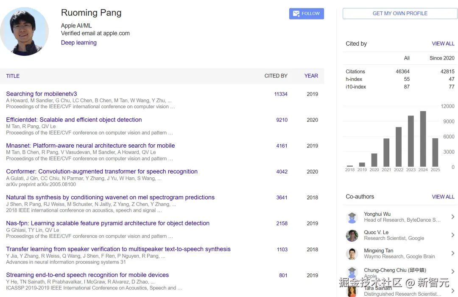
Task: Click the 2024 citations bar in chart
Action: tap(423, 139)
